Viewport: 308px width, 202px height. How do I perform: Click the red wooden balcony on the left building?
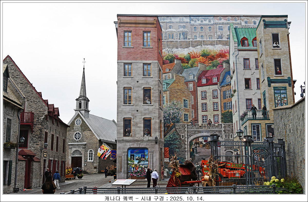(27, 118)
